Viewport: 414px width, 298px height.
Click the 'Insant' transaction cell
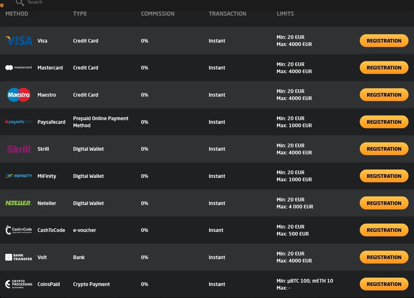tap(216, 230)
